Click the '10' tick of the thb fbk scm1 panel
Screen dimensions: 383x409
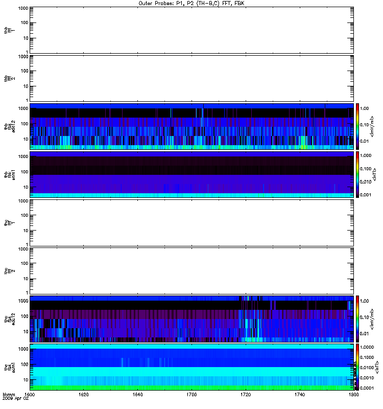(26, 187)
